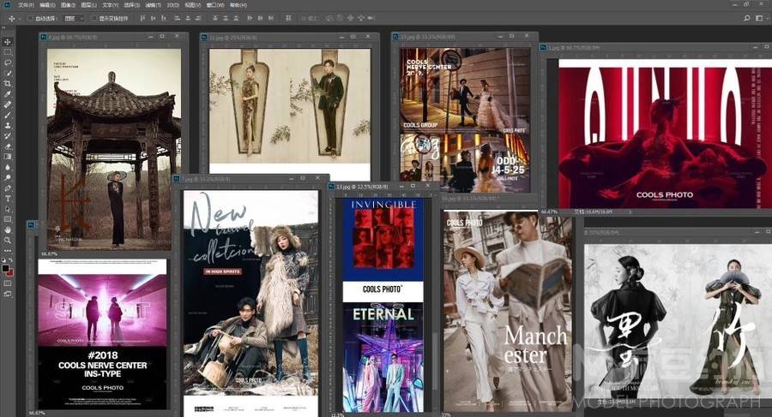772x417 pixels.
Task: Click the 3D Scale mode icon
Action: [x=371, y=18]
